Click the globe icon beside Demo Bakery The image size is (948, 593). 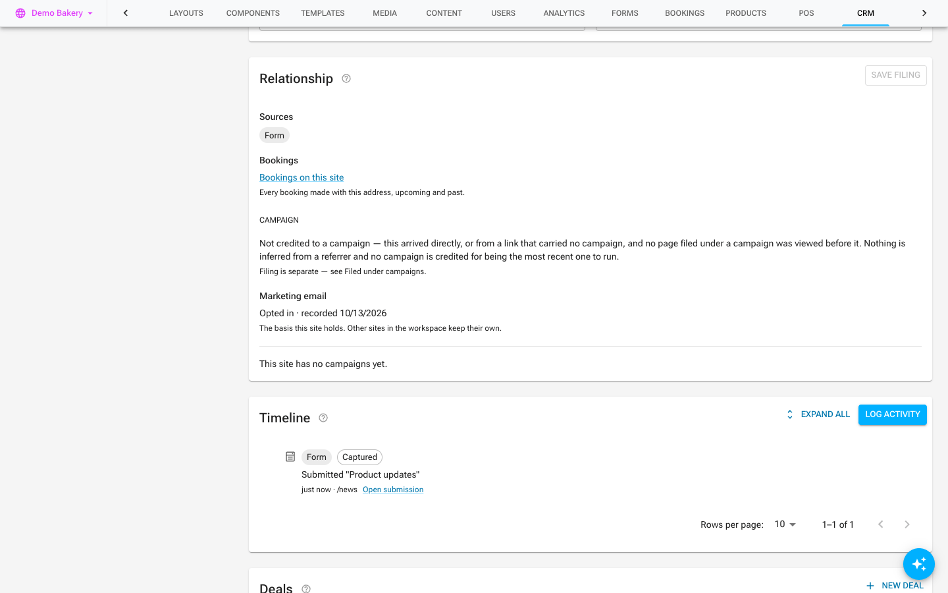pos(20,13)
